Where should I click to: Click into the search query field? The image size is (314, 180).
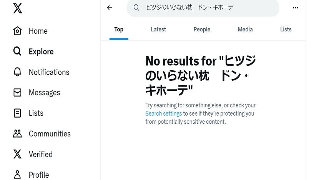tap(208, 8)
